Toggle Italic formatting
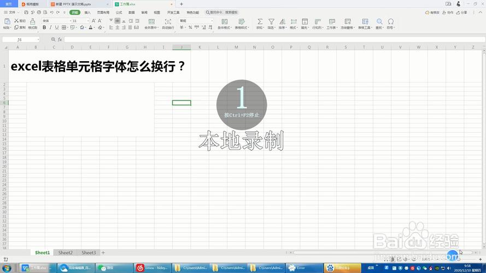 pos(50,27)
